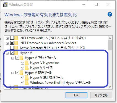Toggle the Hyper-V GUI 管理ツール checkbox
This screenshot has width=117, height=103.
[22, 78]
